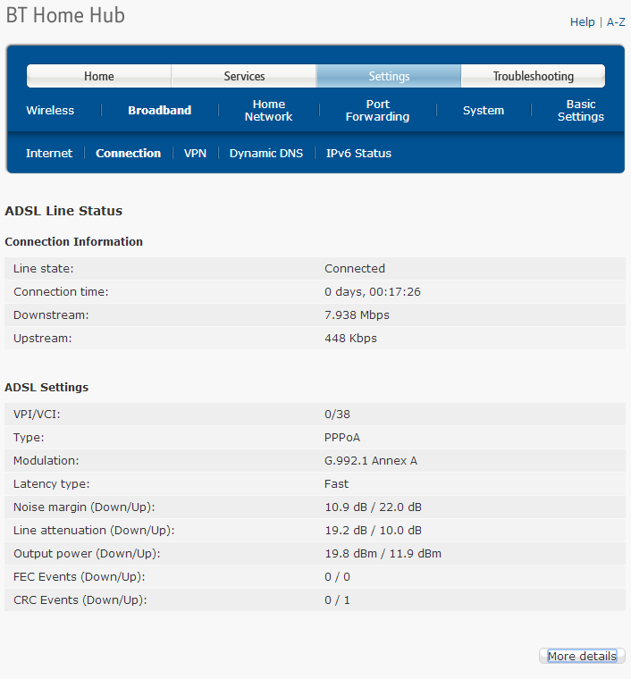Go to Wireless settings
This screenshot has height=679, width=631.
(x=50, y=111)
